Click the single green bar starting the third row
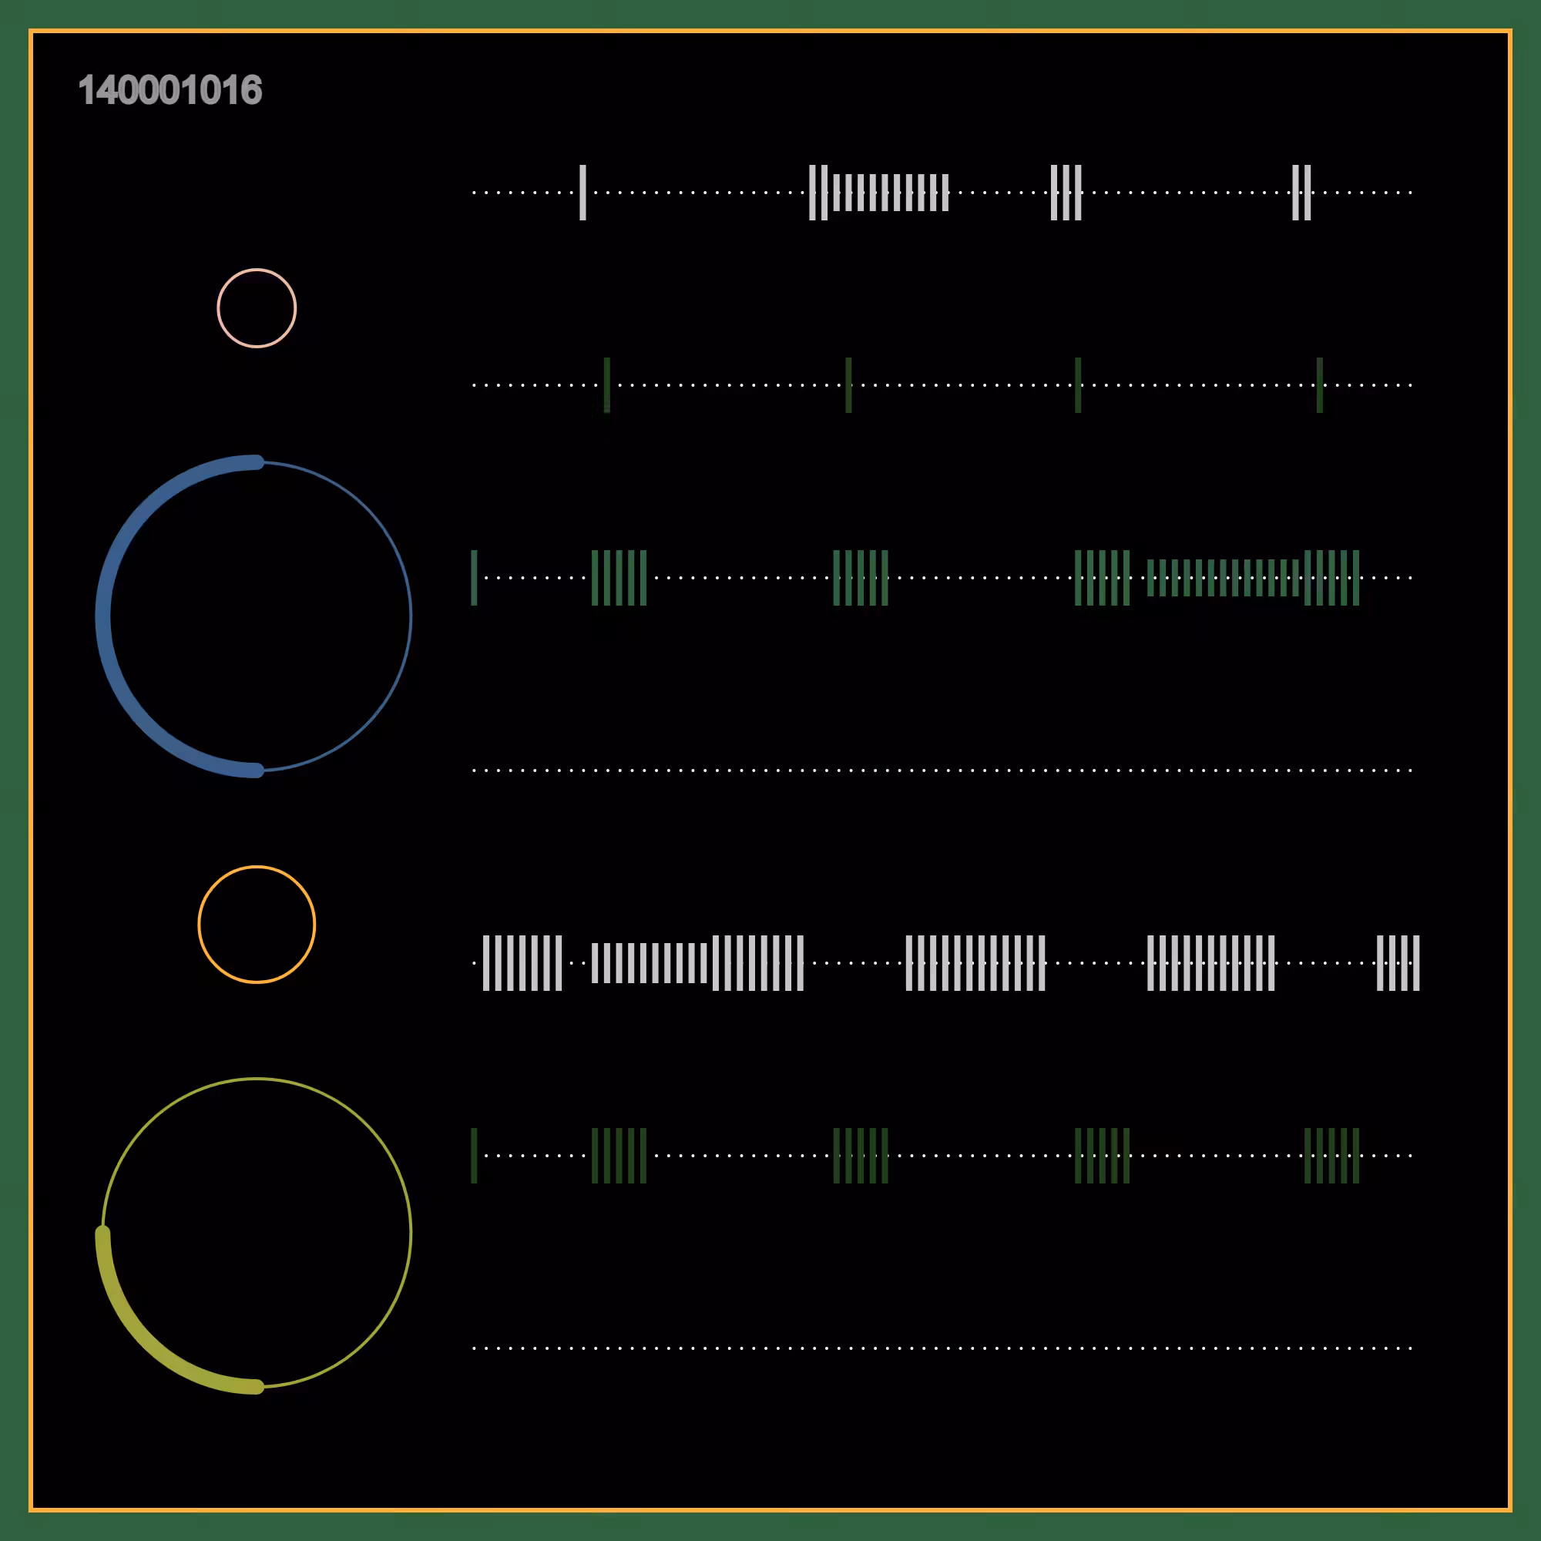This screenshot has width=1541, height=1541. click(475, 577)
